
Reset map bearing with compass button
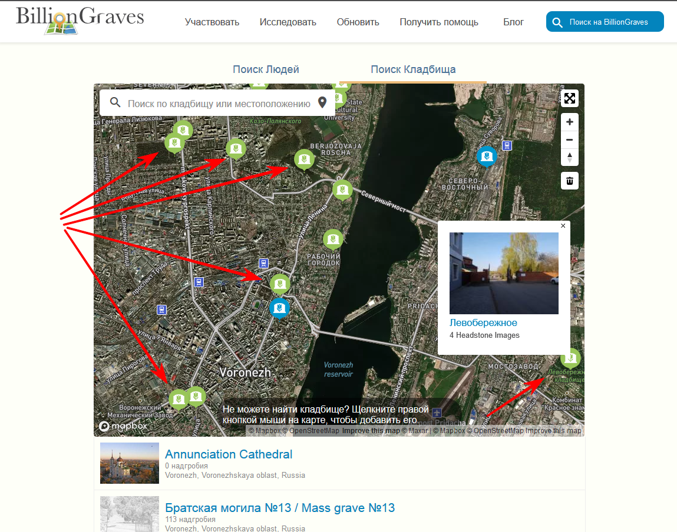(x=570, y=157)
